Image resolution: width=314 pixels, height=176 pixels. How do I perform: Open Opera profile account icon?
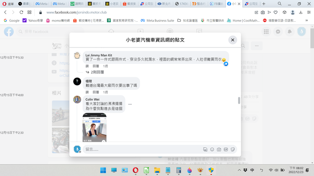click(x=293, y=12)
